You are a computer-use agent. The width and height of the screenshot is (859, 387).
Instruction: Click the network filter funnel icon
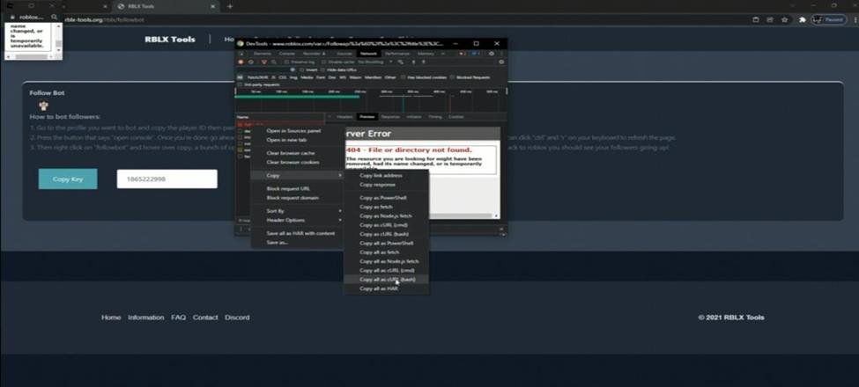coord(263,62)
